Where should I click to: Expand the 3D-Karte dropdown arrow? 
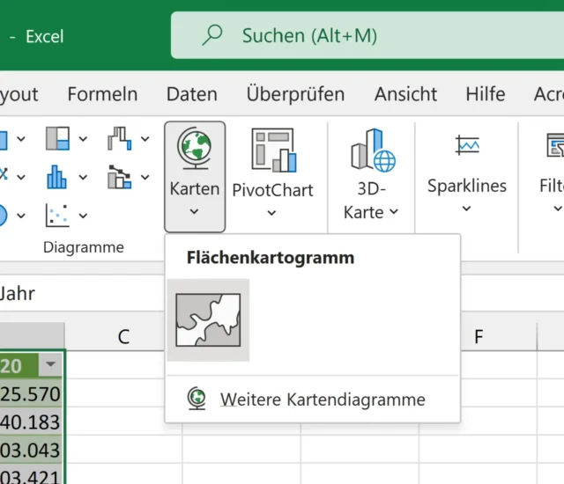394,212
